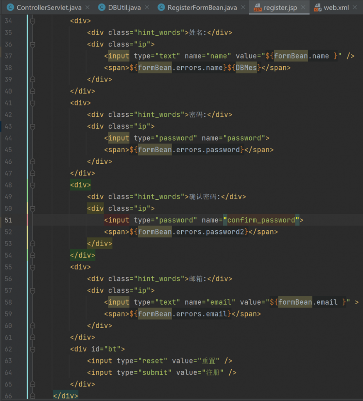This screenshot has height=401, width=363.
Task: Click line number 63 in the gutter
Action: point(8,361)
